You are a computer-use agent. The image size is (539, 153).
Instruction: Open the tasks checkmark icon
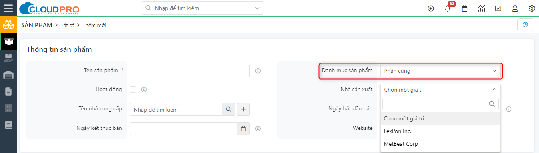point(498,8)
